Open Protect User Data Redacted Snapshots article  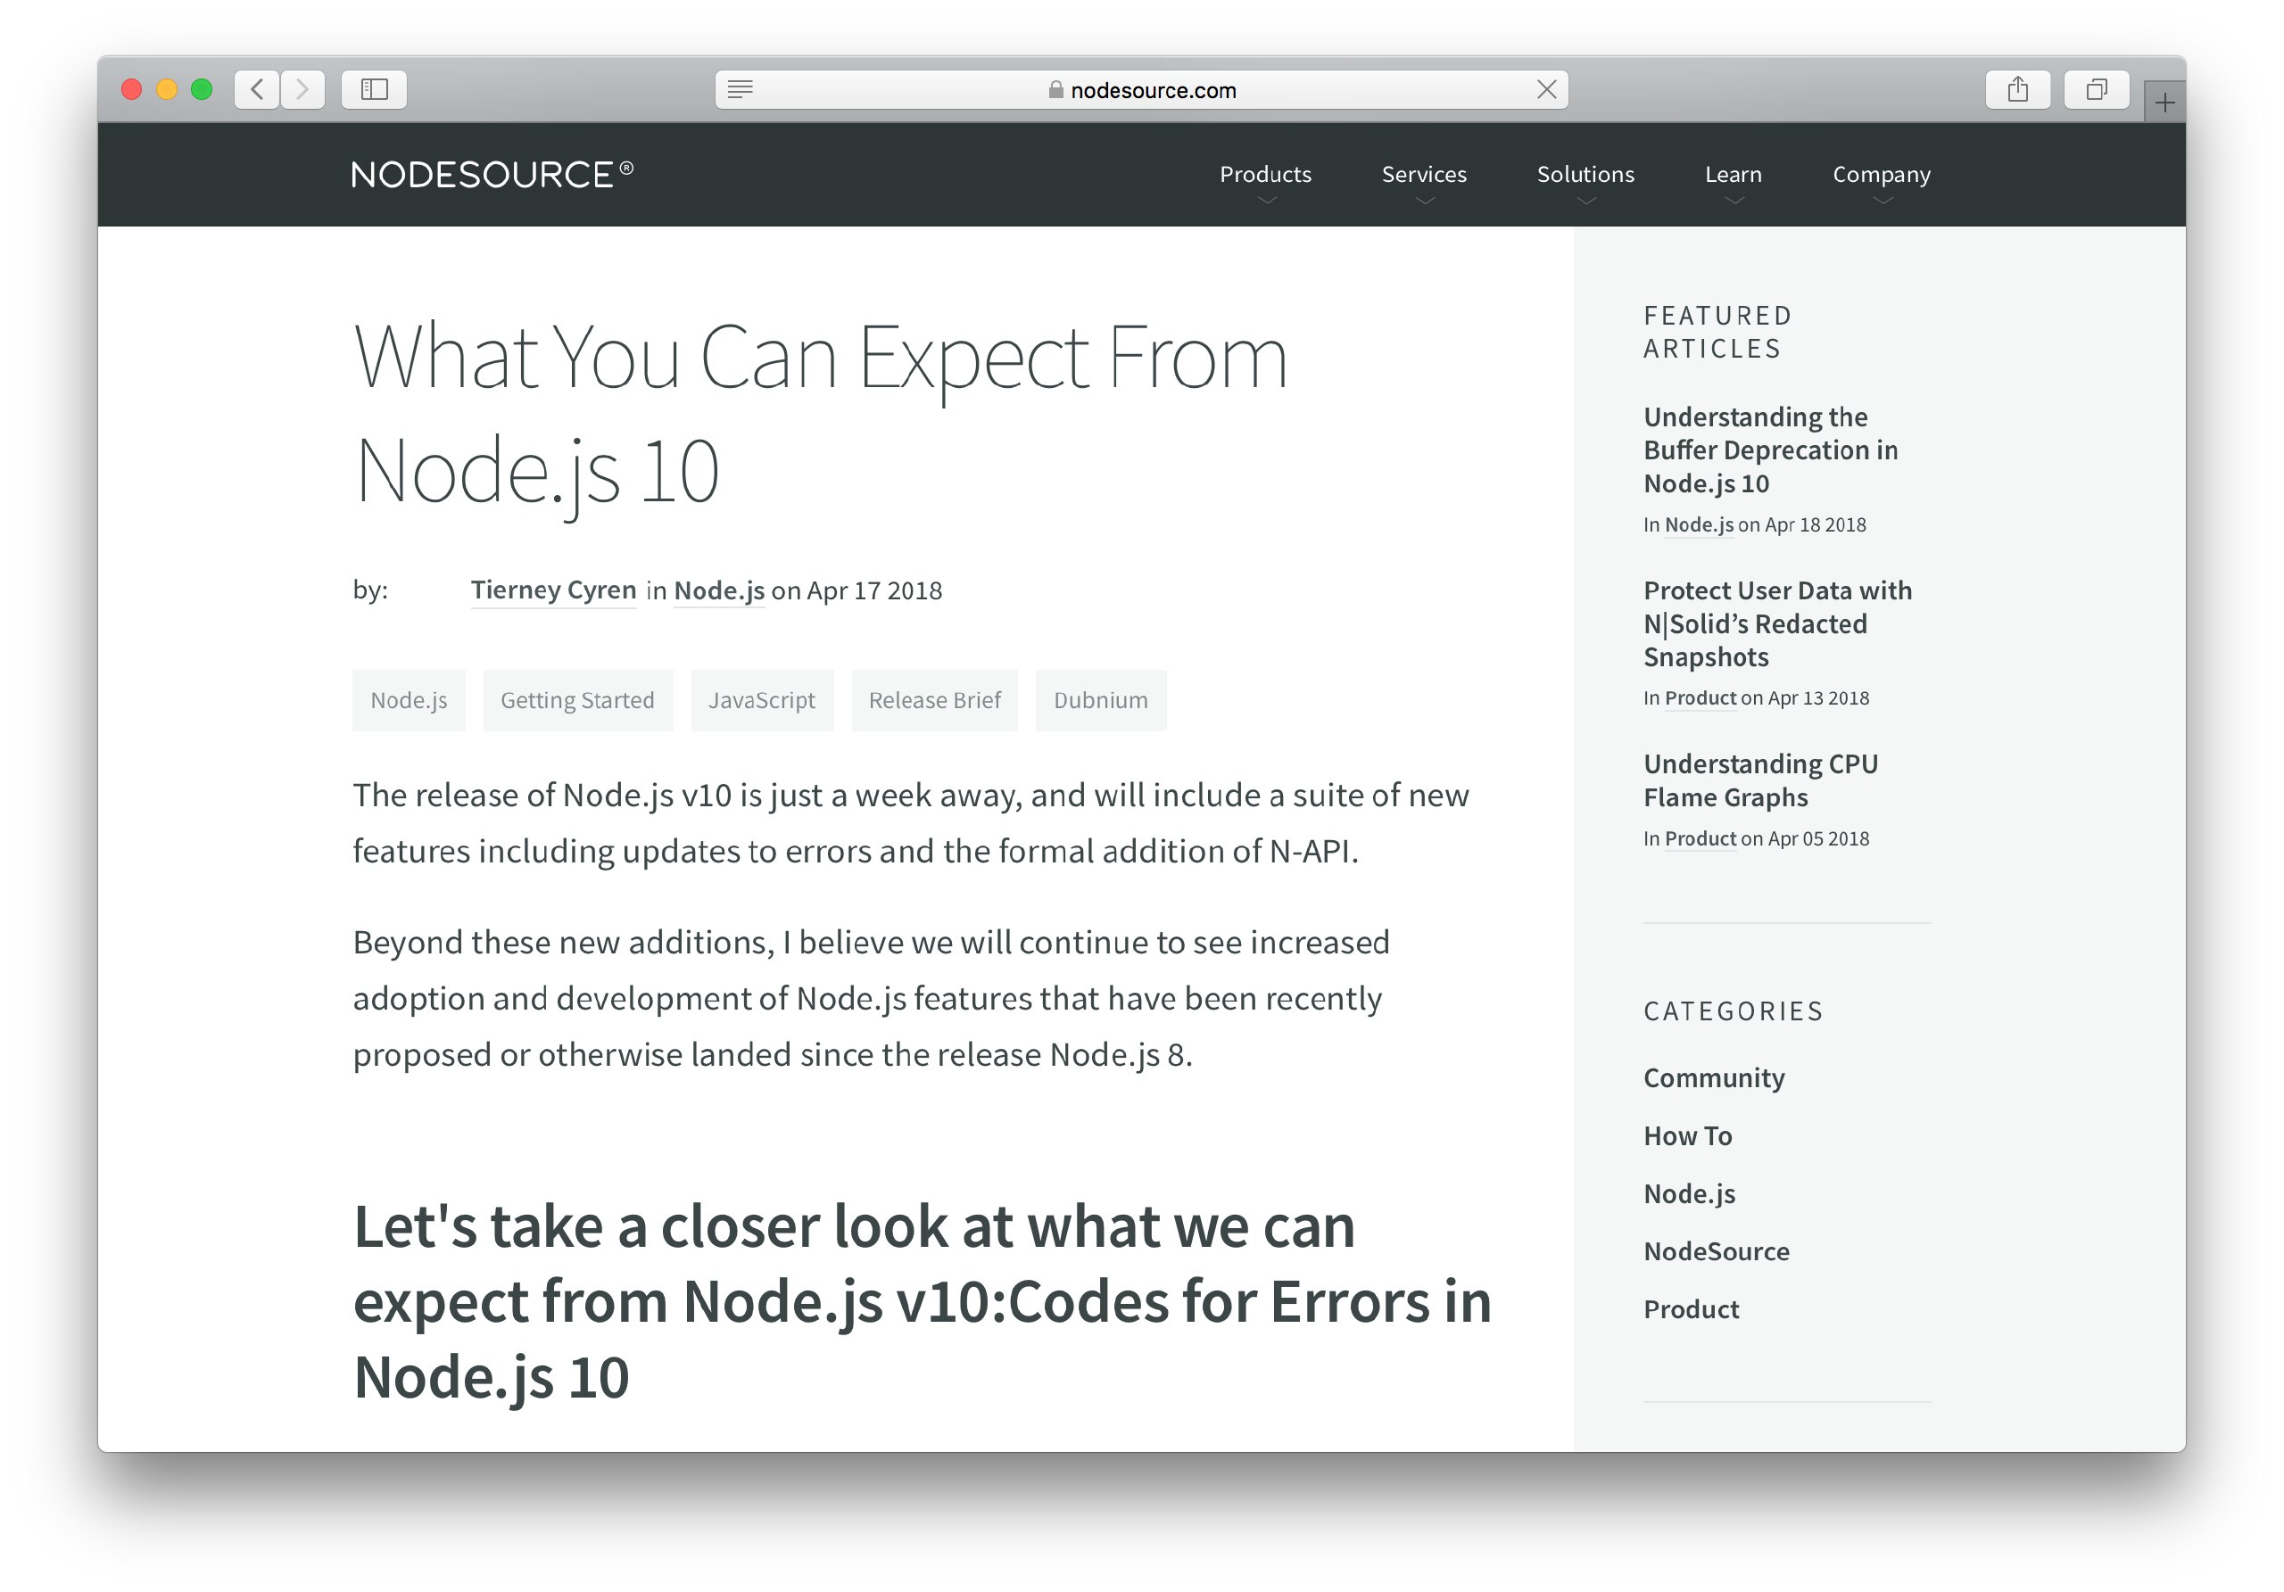pos(1777,623)
